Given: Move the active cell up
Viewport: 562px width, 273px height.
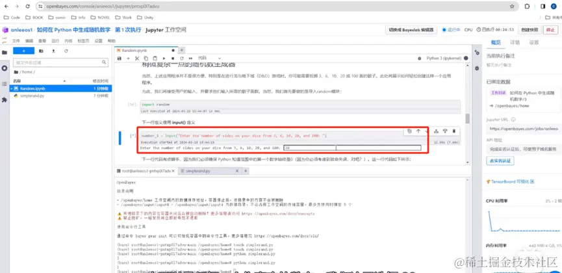Looking at the screenshot, I should click(x=418, y=131).
